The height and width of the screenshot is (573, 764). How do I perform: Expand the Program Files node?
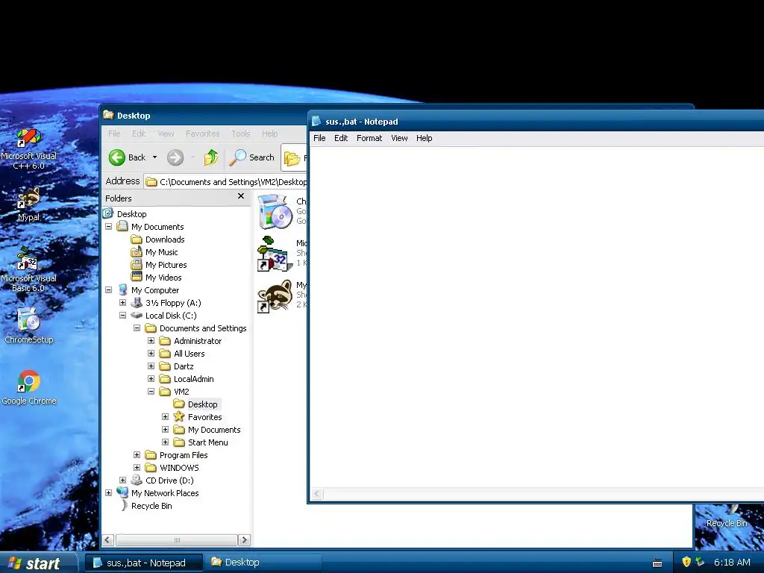coord(137,454)
